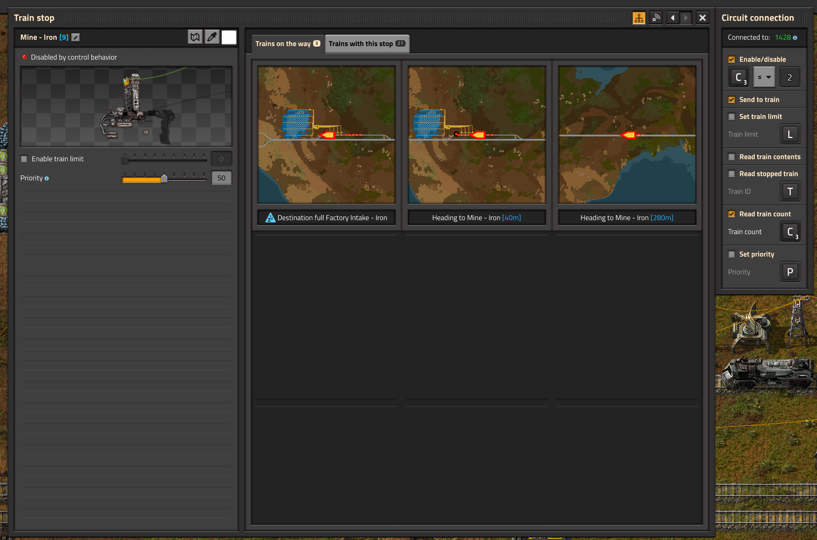817x540 pixels.
Task: Adjust the Priority slider handle
Action: click(x=164, y=178)
